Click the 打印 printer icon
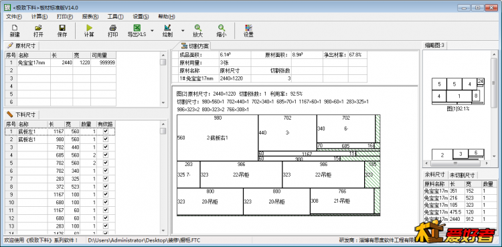 [x=112, y=31]
